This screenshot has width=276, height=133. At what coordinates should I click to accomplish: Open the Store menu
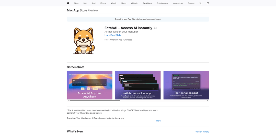tap(76, 3)
